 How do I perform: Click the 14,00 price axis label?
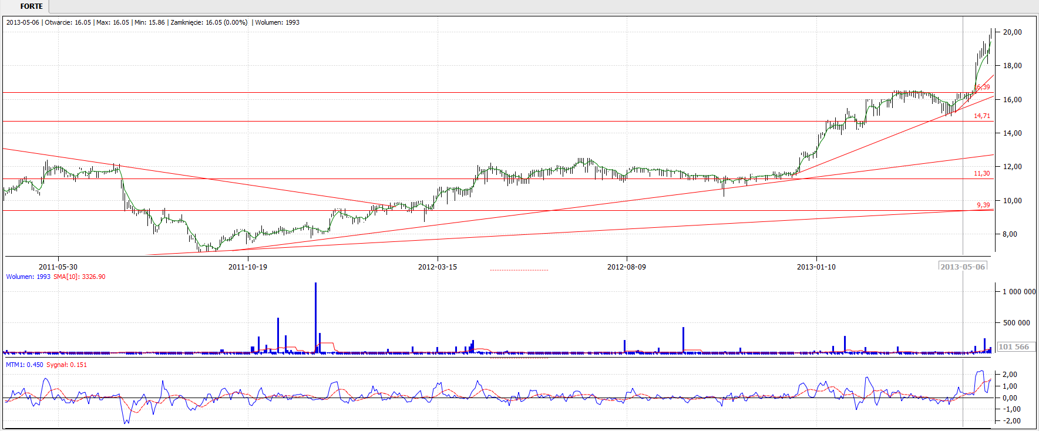pyautogui.click(x=1013, y=133)
